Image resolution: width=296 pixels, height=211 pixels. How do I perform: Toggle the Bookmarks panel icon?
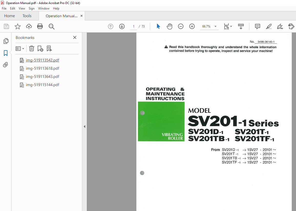[6, 53]
